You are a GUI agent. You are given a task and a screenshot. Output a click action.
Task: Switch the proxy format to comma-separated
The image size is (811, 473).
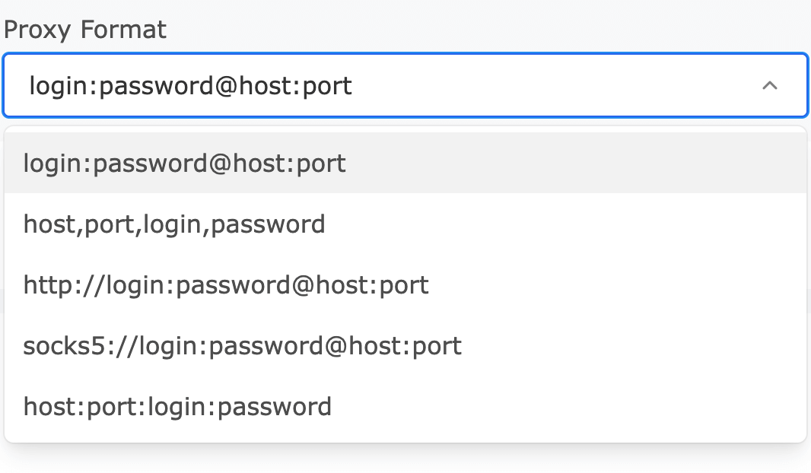(174, 224)
